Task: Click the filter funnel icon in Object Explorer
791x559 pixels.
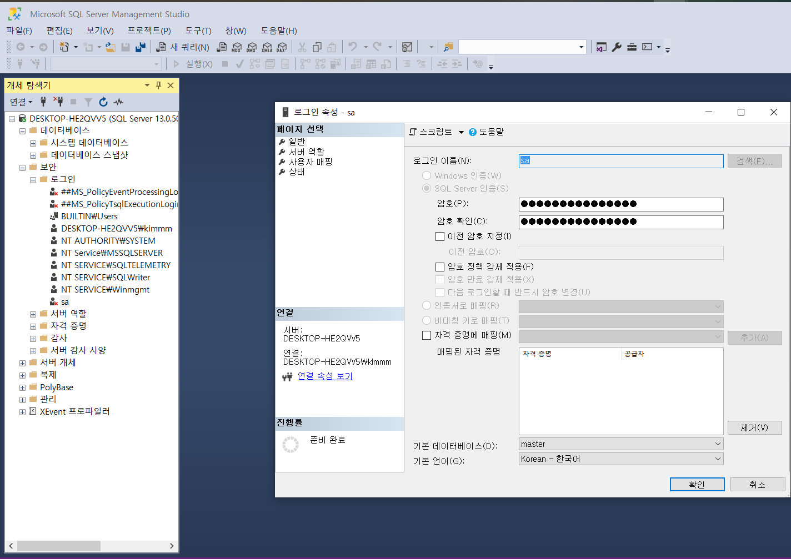Action: pos(88,102)
